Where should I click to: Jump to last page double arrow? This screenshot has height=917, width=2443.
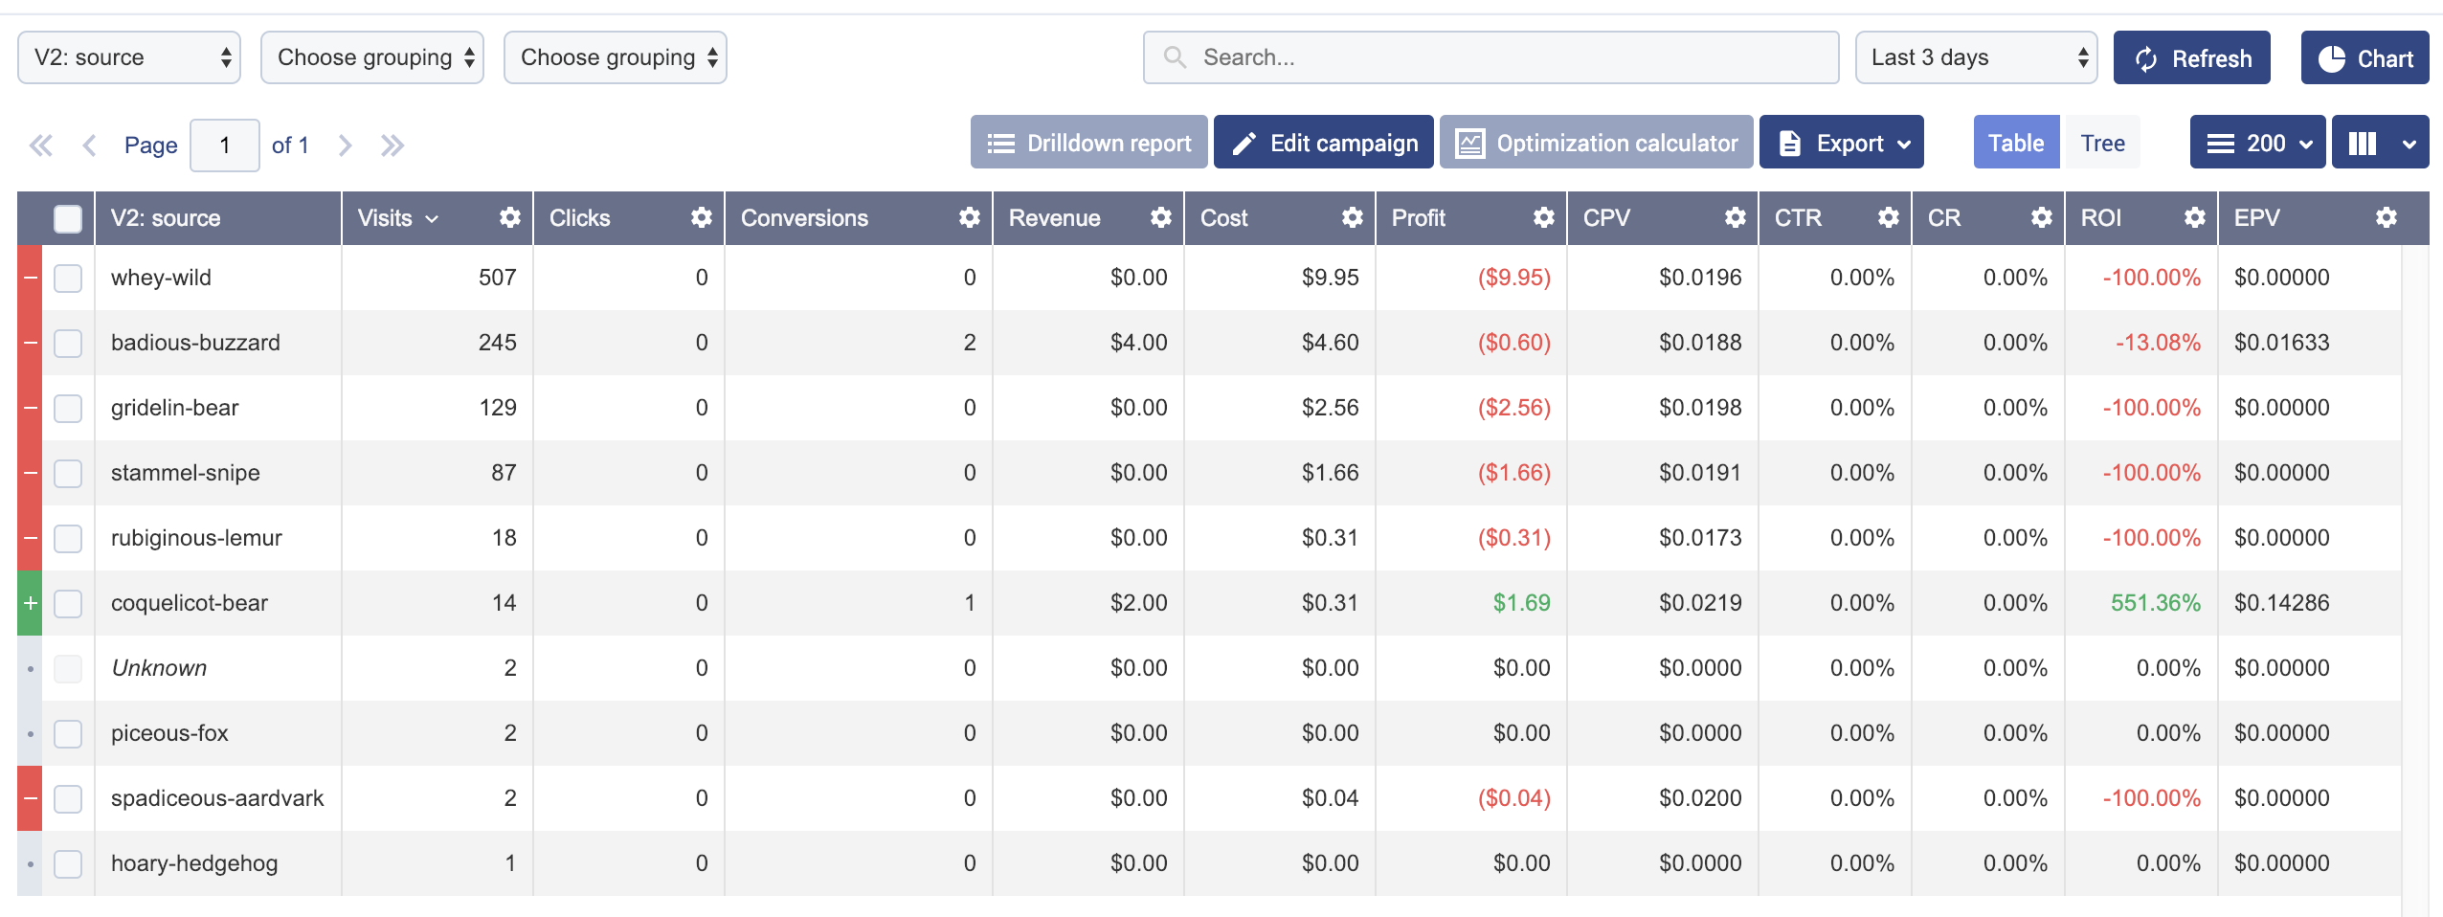click(392, 145)
